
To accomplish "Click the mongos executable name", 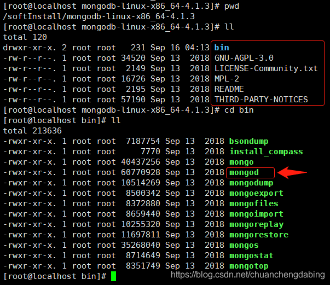I will pos(244,245).
